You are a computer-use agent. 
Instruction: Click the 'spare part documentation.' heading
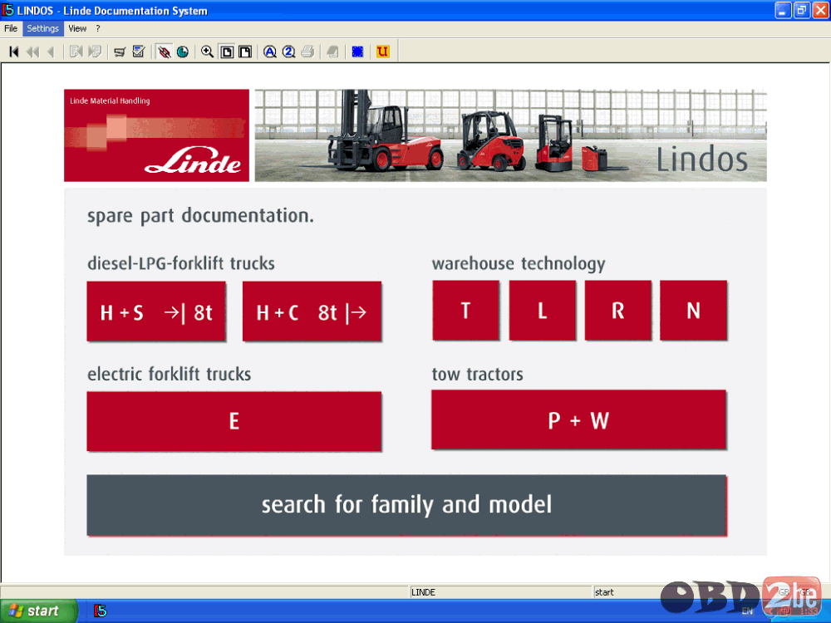point(200,216)
